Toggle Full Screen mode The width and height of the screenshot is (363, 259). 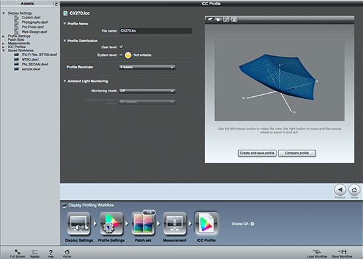point(17,254)
